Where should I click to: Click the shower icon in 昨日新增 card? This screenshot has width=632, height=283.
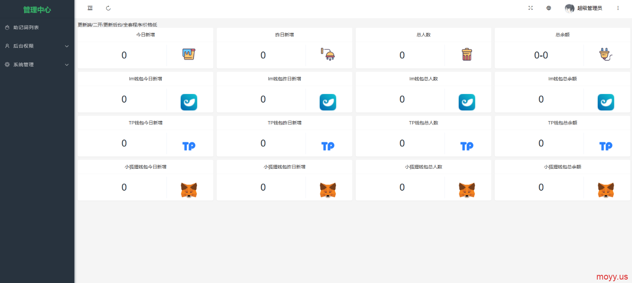328,55
